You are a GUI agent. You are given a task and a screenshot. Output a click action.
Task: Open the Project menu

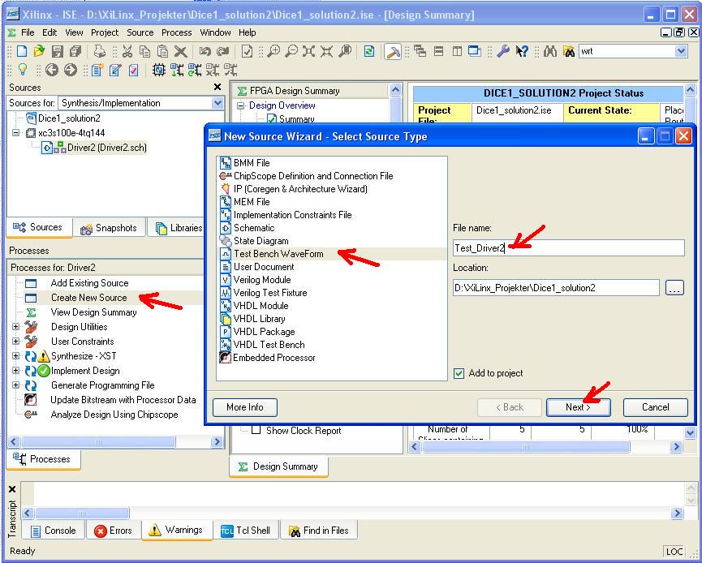(105, 32)
